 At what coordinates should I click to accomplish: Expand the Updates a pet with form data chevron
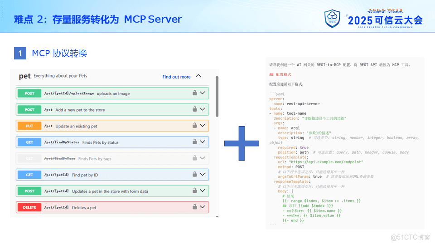203,191
